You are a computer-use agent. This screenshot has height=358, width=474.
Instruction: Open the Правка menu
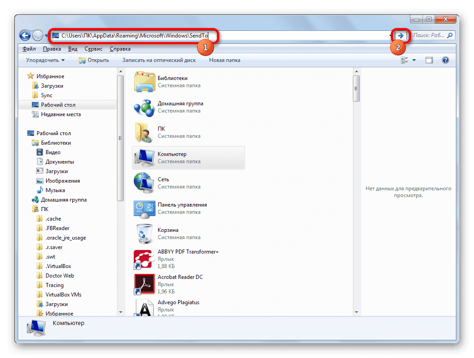(x=52, y=49)
